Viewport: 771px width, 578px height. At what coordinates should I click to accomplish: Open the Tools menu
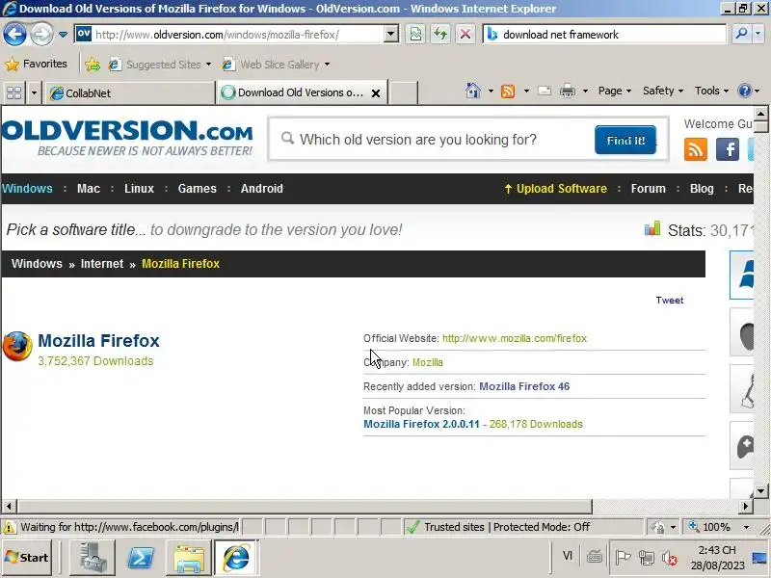[x=711, y=91]
